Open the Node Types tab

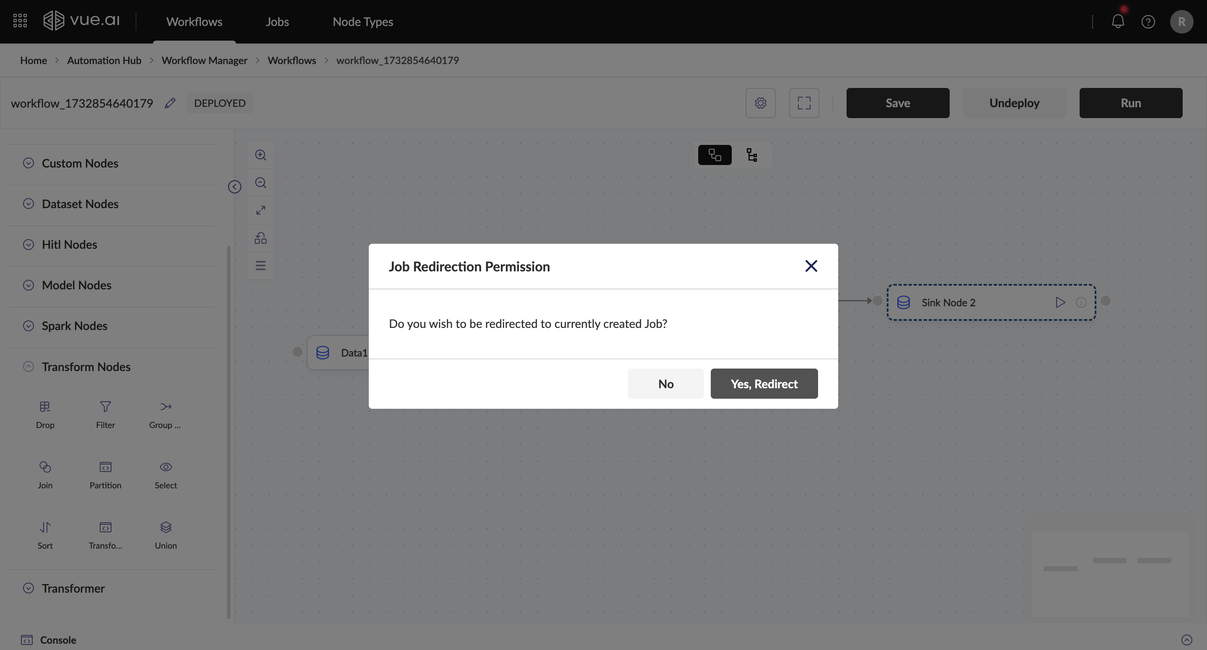[x=362, y=21]
